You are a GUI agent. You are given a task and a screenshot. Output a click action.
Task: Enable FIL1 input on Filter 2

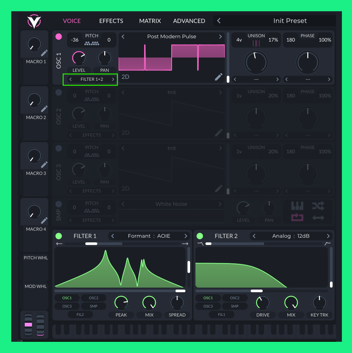pyautogui.click(x=222, y=314)
